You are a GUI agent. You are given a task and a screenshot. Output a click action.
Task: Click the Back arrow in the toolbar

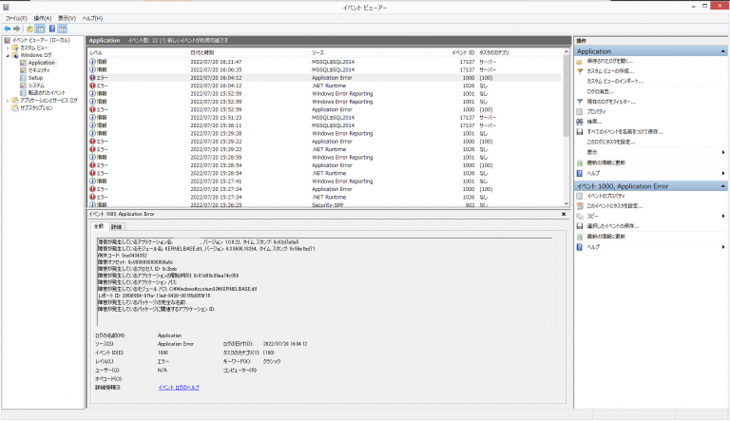click(7, 29)
